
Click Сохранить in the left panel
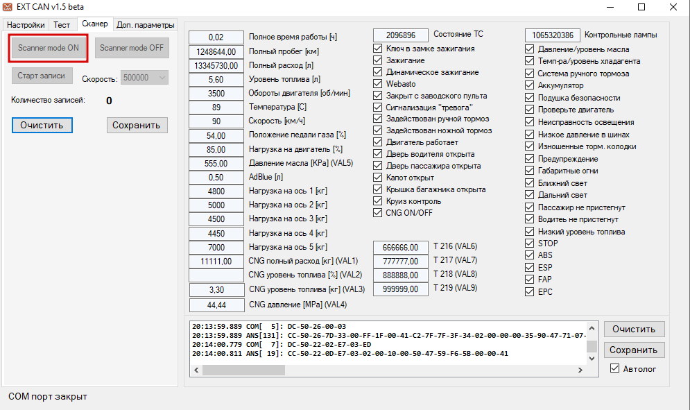137,125
